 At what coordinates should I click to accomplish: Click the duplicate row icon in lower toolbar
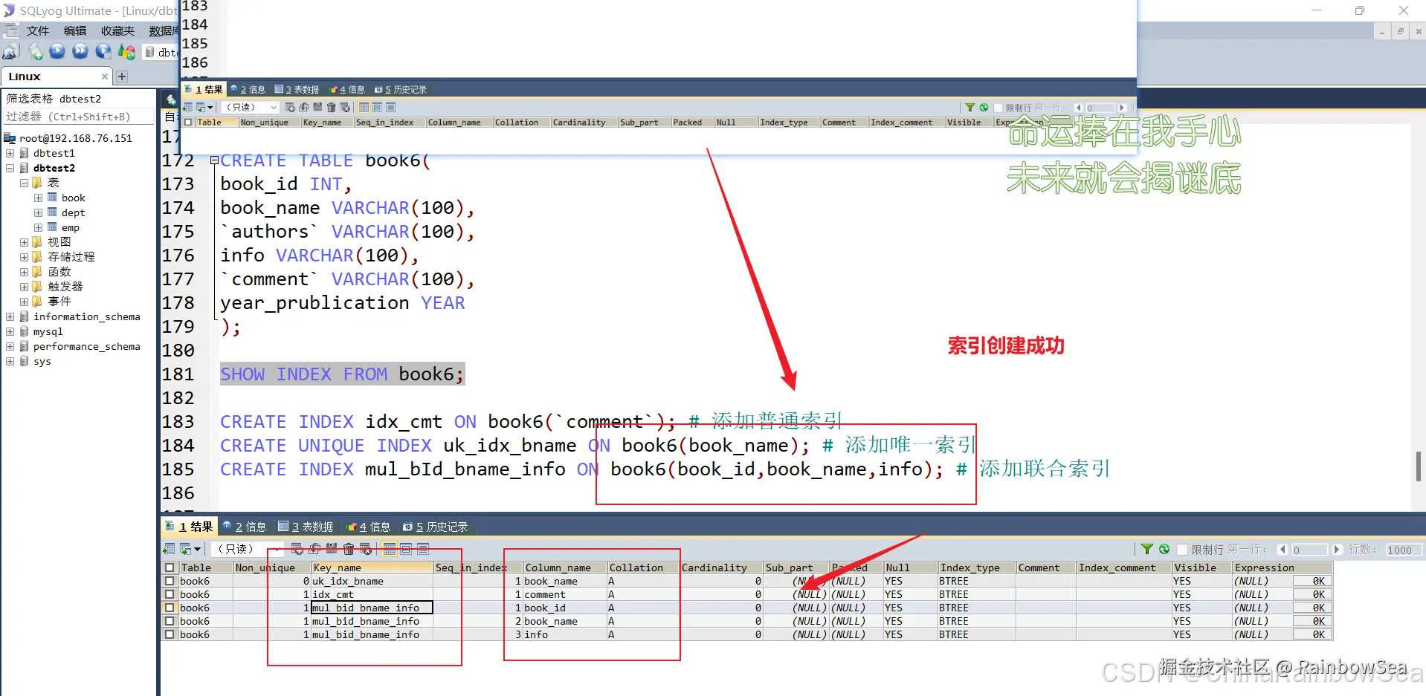314,549
